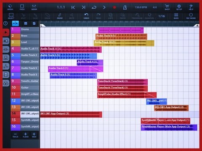Open the Setup settings
This screenshot has width=202, height=151.
[x=179, y=7]
